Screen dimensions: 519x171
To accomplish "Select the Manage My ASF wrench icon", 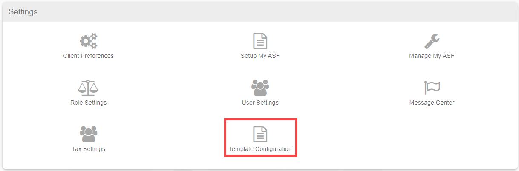I will click(x=432, y=41).
